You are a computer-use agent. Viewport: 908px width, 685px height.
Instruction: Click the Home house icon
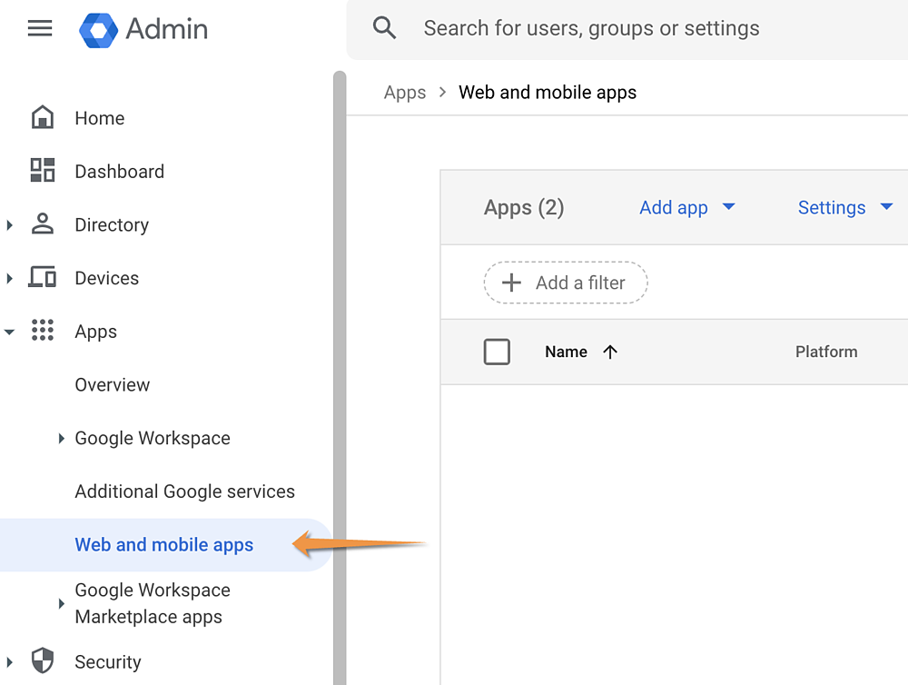(x=43, y=117)
